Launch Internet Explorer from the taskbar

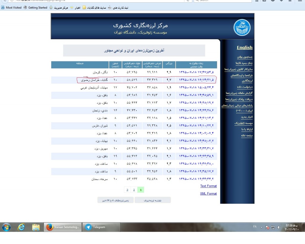tap(21, 227)
